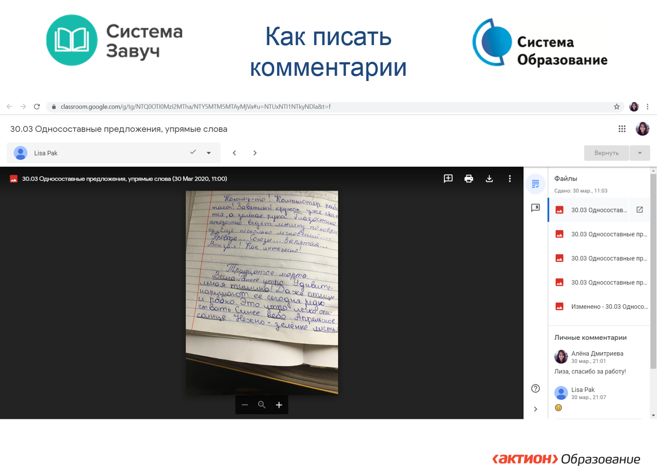Screen dimensions: 657x467
Task: Open the viewer's three-dot more options menu
Action: [509, 178]
